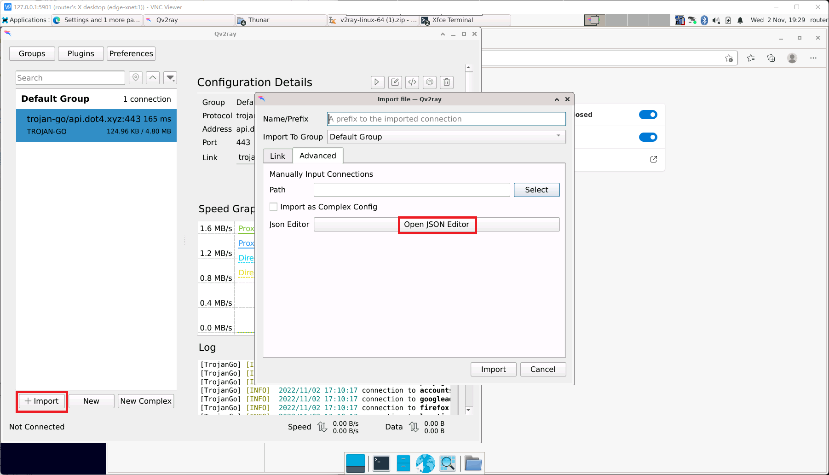Click the Bluetooth tray icon
Viewport: 829px width, 475px height.
(x=704, y=20)
